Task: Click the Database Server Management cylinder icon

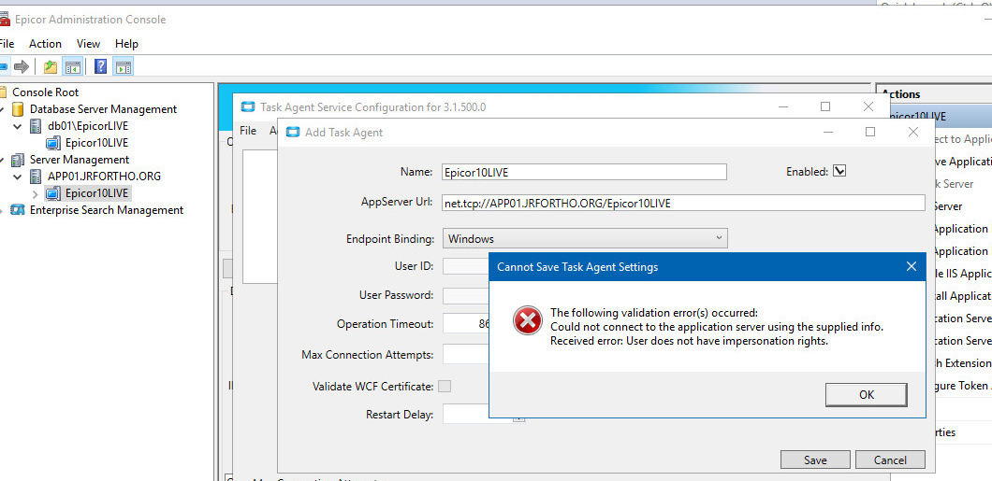Action: 18,109
